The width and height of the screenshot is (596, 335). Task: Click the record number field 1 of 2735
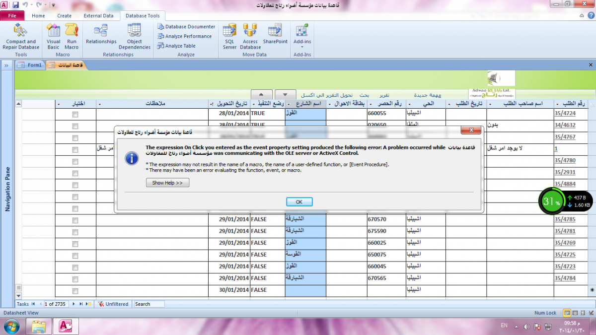pyautogui.click(x=57, y=304)
